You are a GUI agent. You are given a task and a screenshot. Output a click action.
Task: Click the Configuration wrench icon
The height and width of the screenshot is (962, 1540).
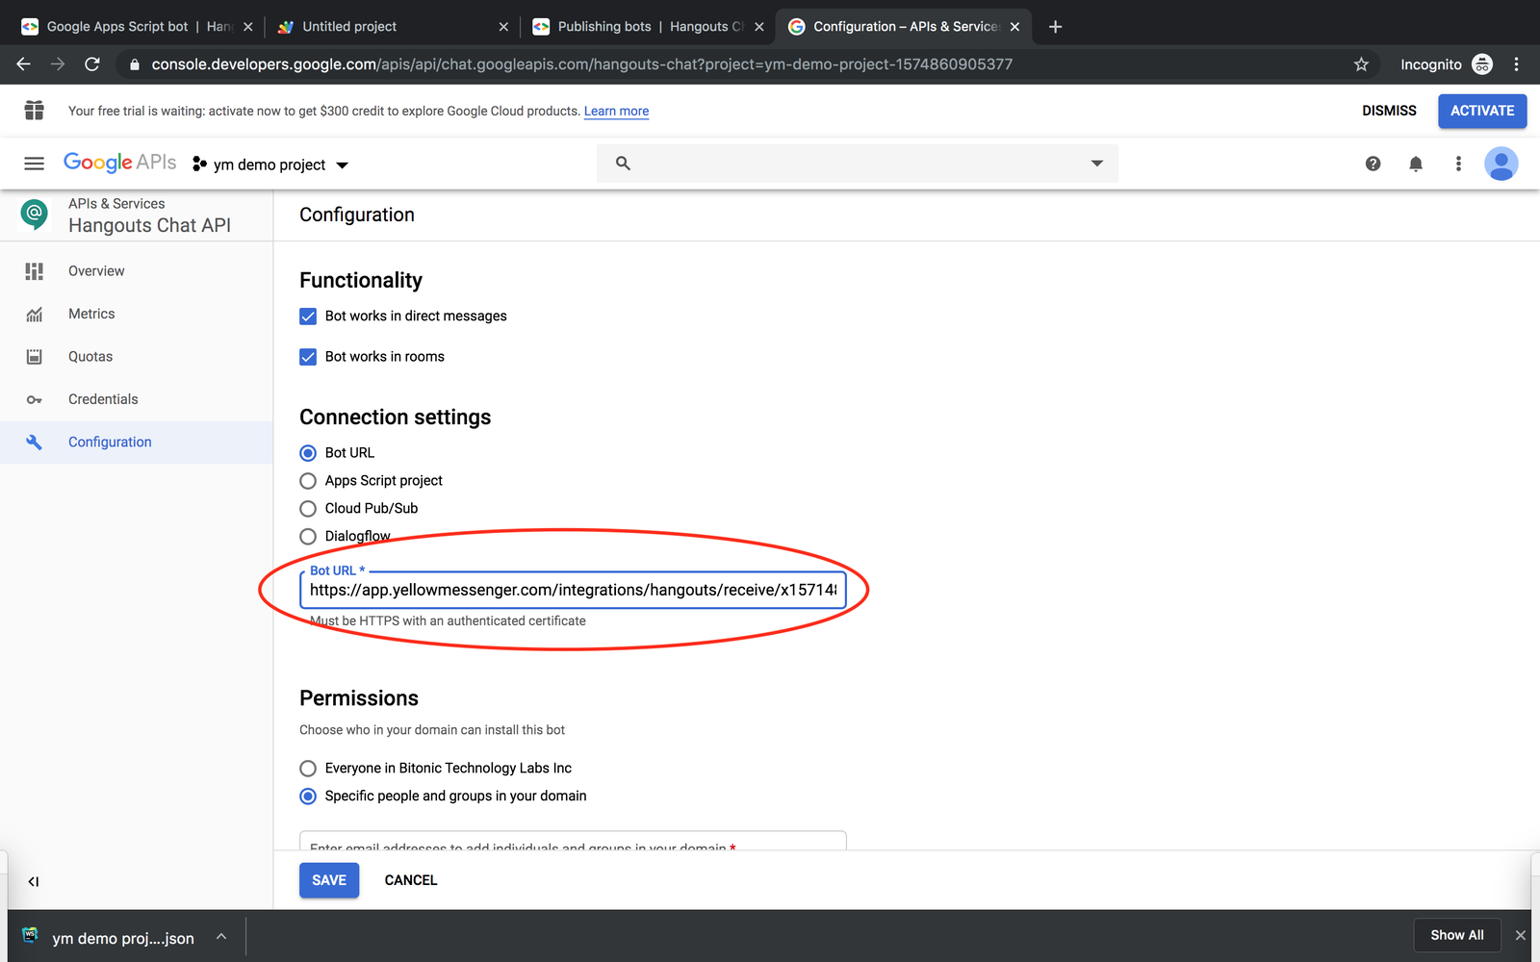(x=35, y=443)
